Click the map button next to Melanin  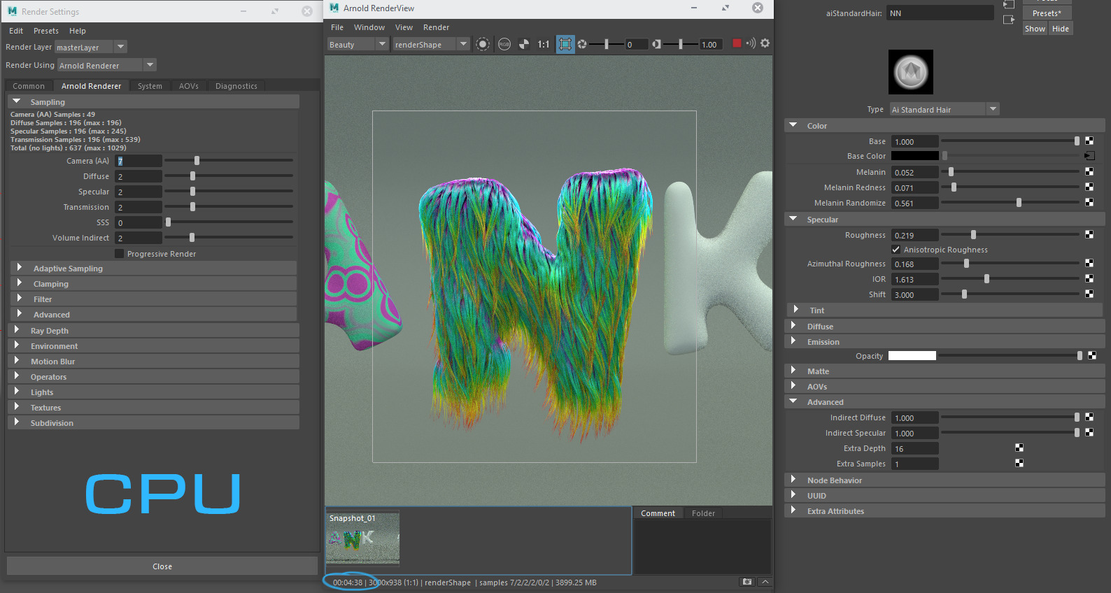pos(1089,171)
